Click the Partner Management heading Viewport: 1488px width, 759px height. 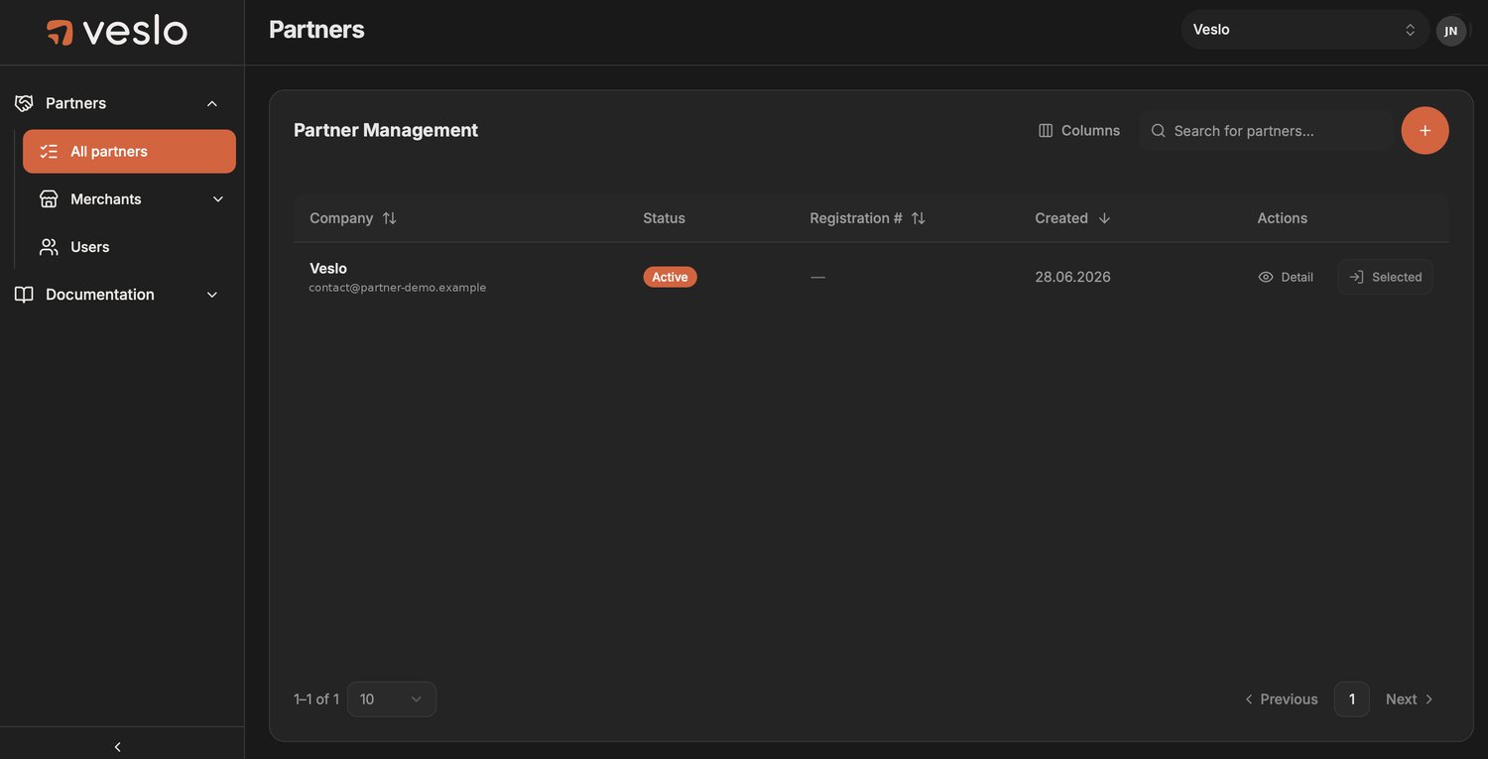click(386, 130)
